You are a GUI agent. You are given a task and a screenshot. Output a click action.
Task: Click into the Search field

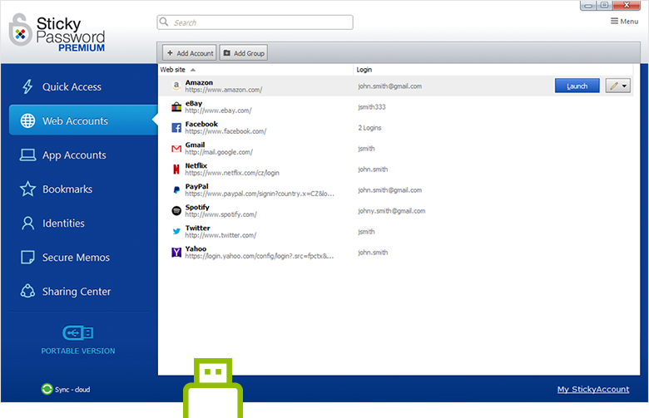pos(255,22)
